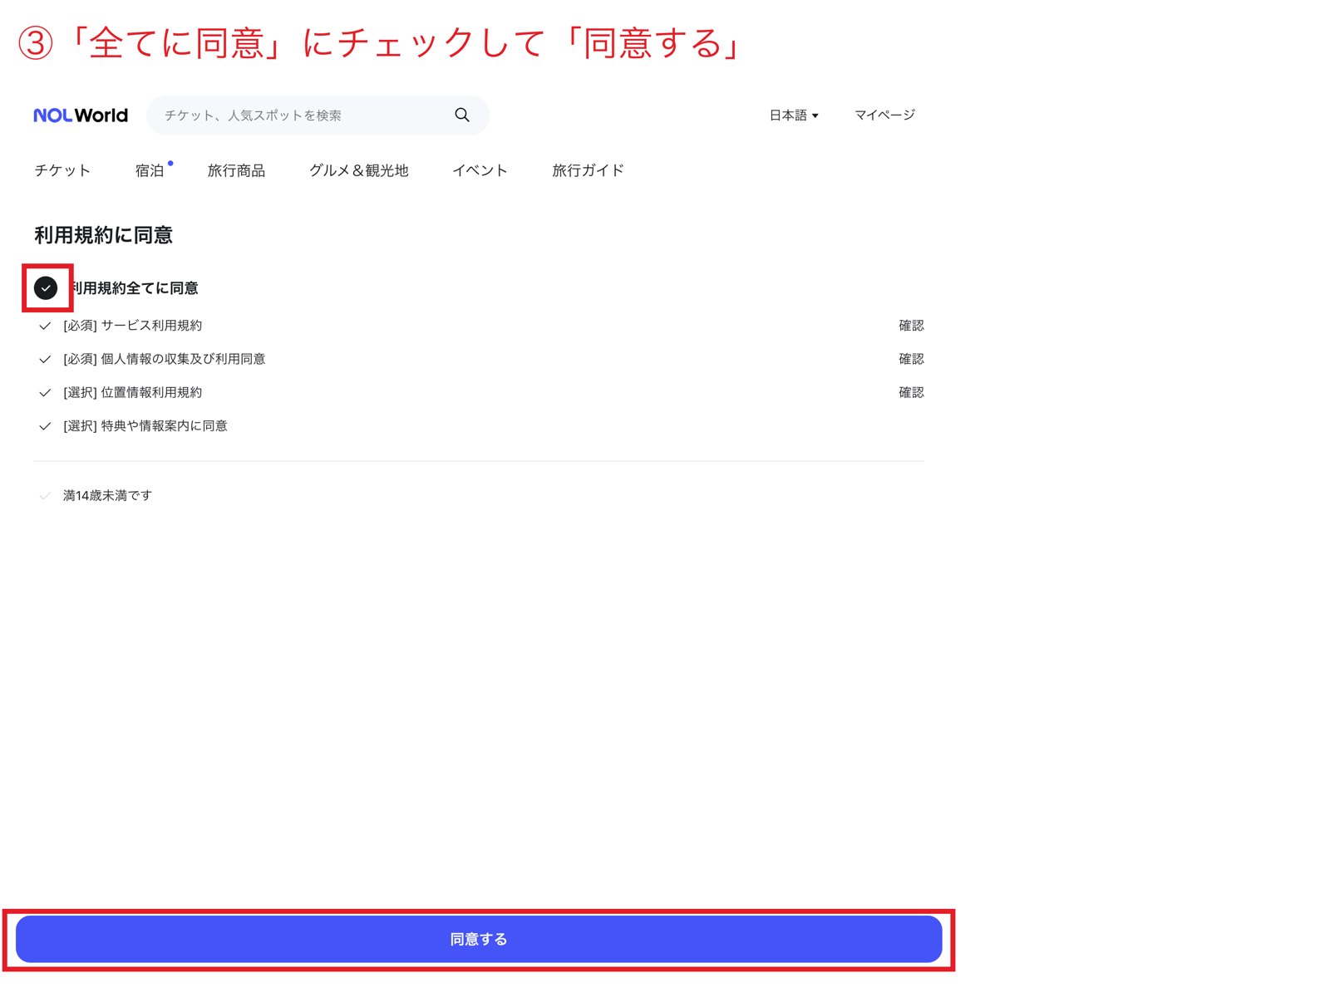1330x997 pixels.
Task: Open the 宿泊 menu
Action: tap(150, 170)
